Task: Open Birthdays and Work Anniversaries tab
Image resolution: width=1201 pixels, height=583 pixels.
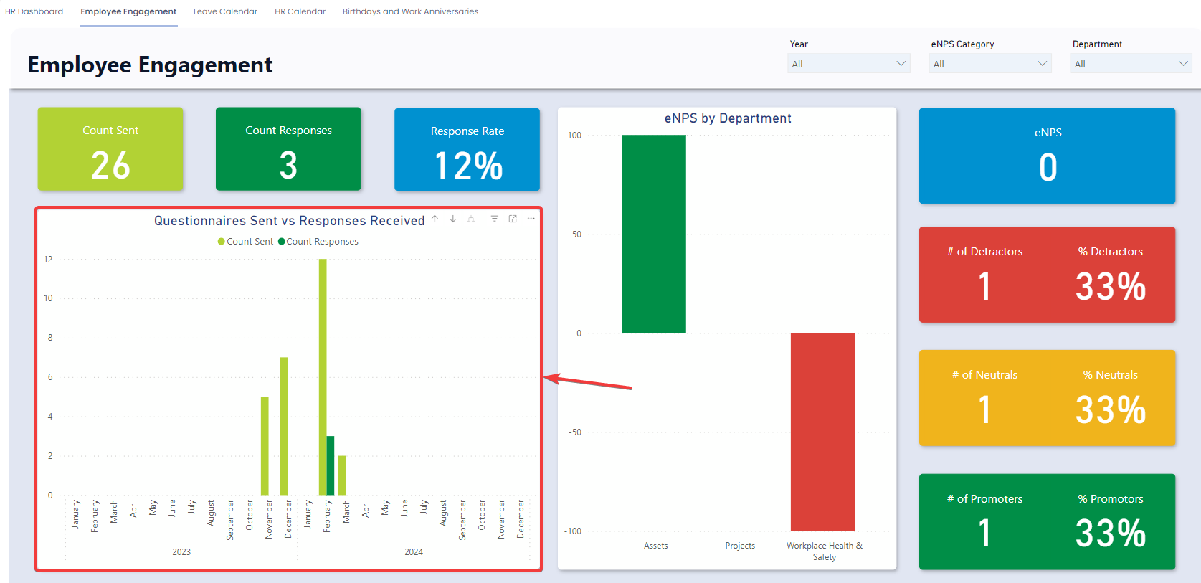Action: pyautogui.click(x=410, y=11)
